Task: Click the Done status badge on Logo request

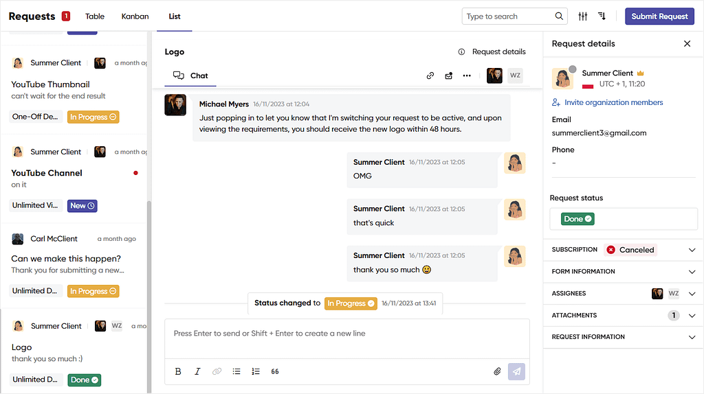Action: click(x=85, y=380)
